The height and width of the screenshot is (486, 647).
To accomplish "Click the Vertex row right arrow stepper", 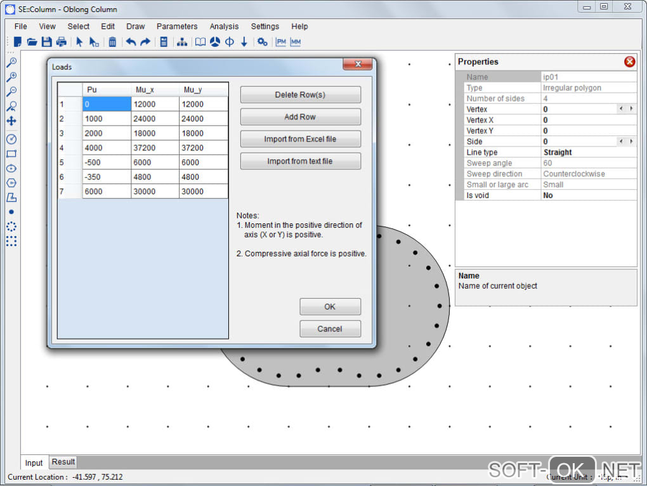I will tap(631, 109).
